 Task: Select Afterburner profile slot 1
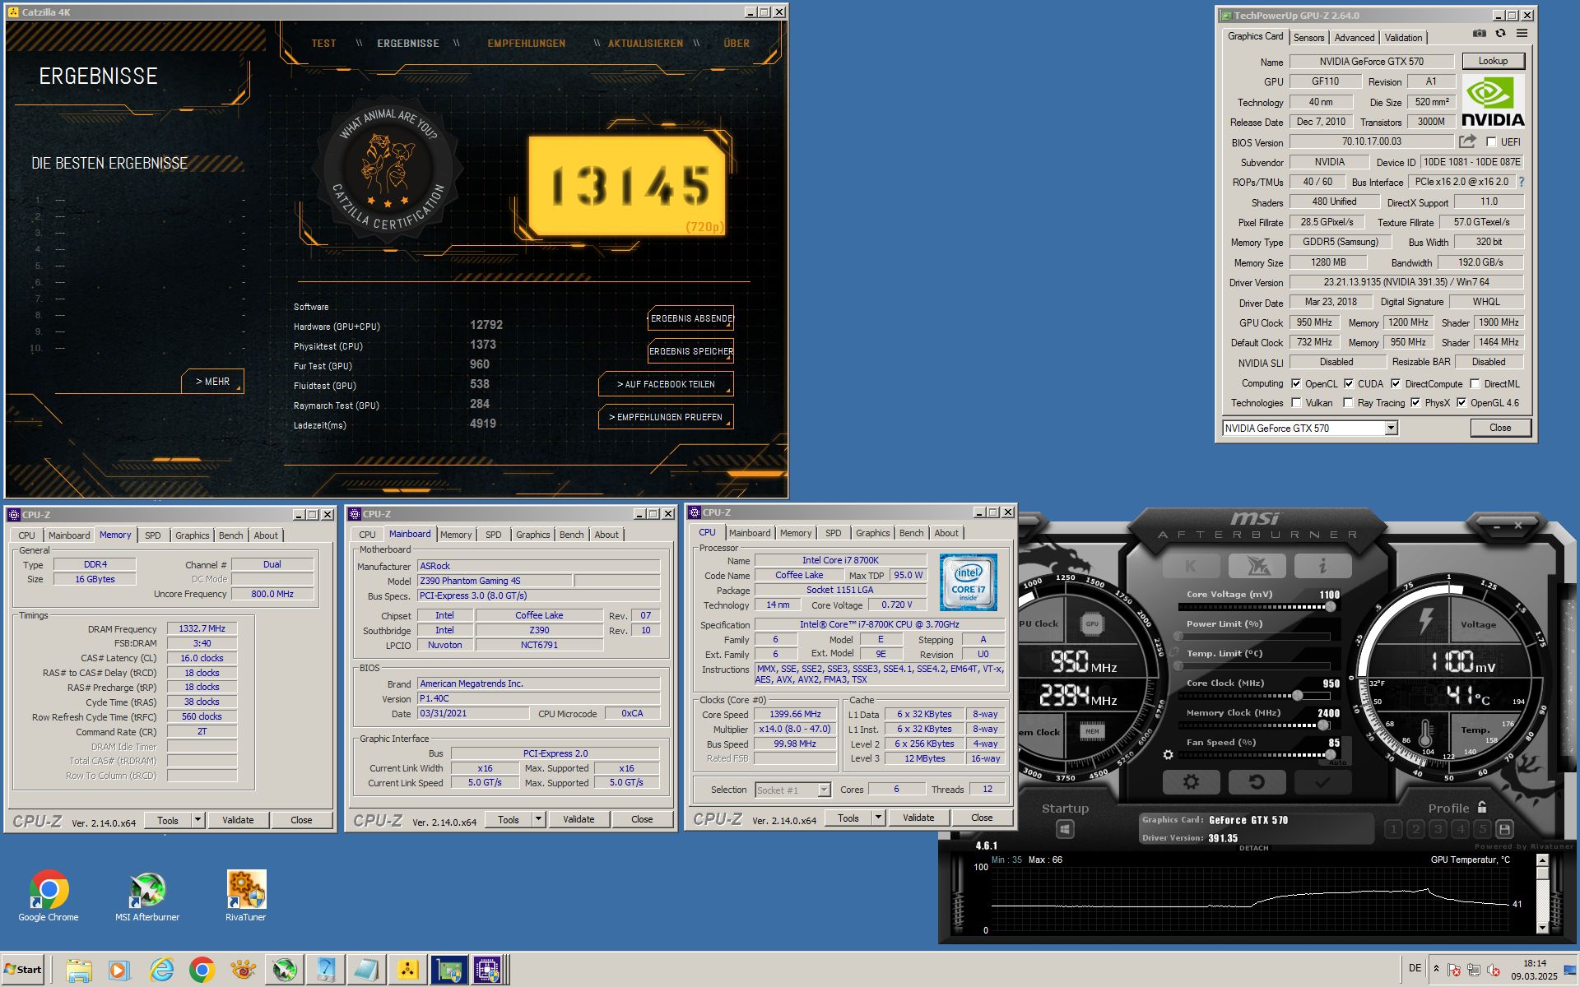(x=1393, y=829)
